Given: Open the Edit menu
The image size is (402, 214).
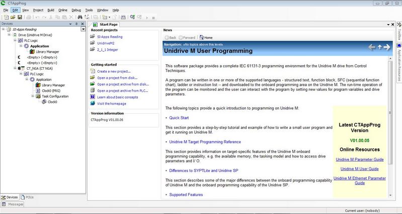Looking at the screenshot, I should 16,10.
